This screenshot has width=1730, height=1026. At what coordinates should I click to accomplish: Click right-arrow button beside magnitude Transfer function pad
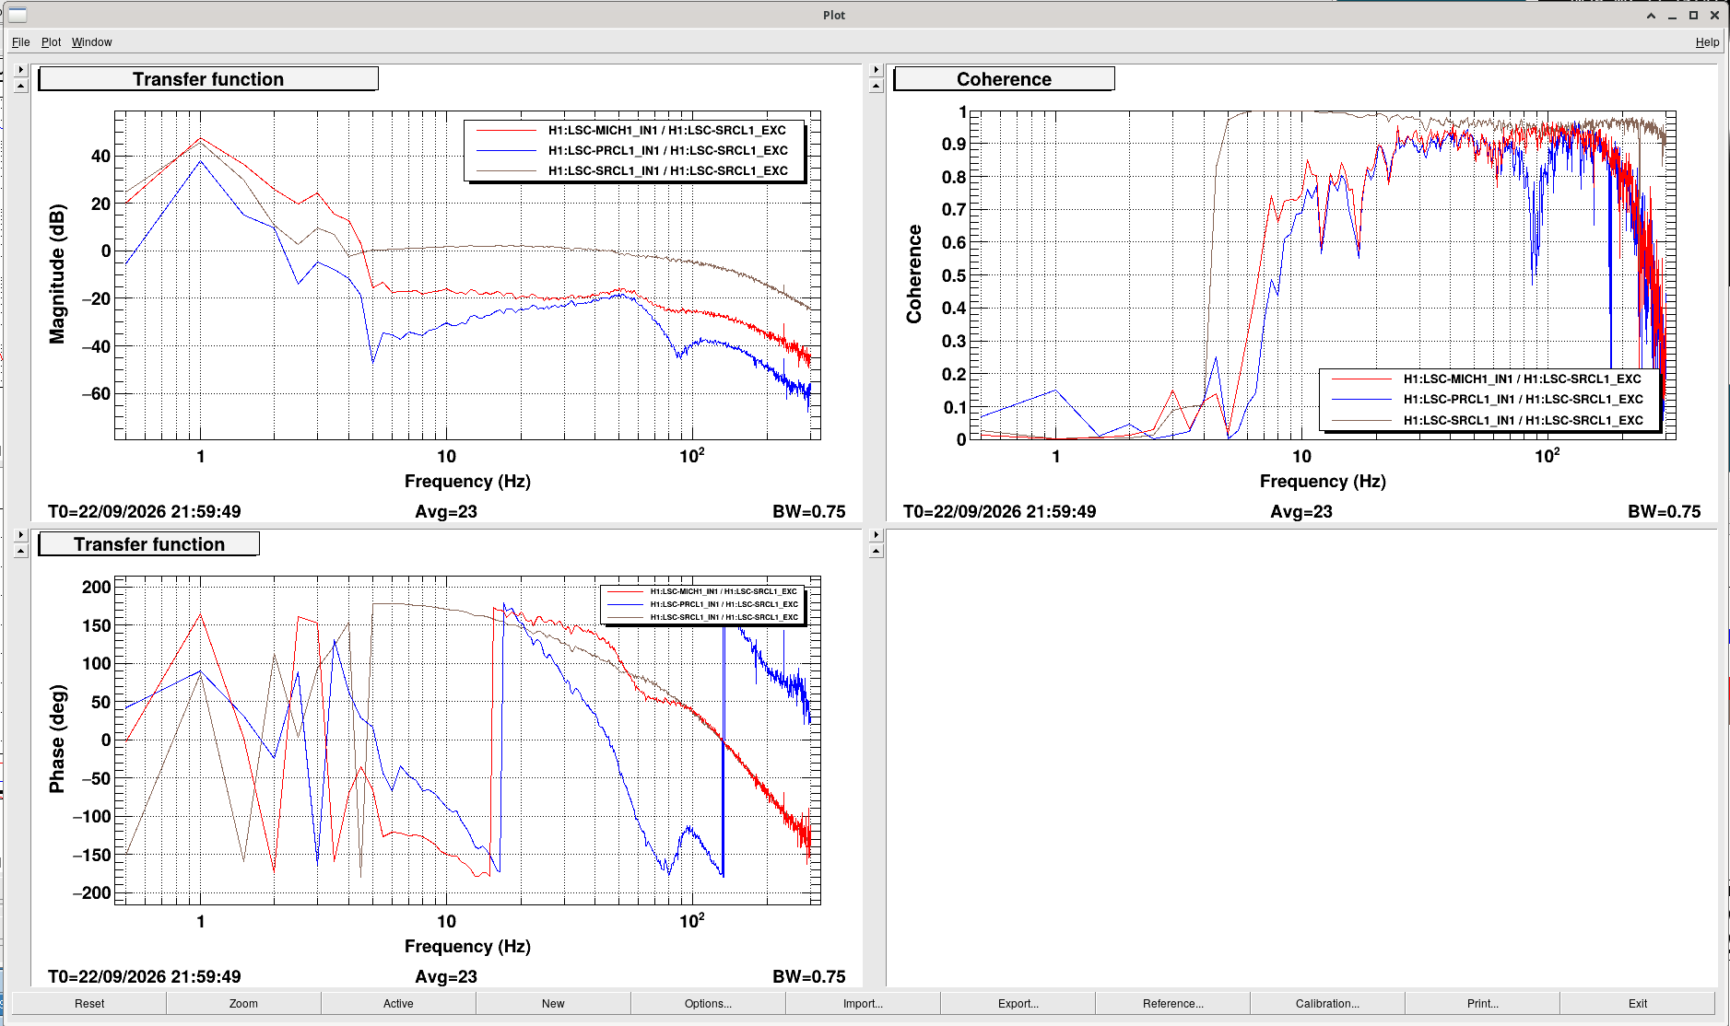(21, 70)
